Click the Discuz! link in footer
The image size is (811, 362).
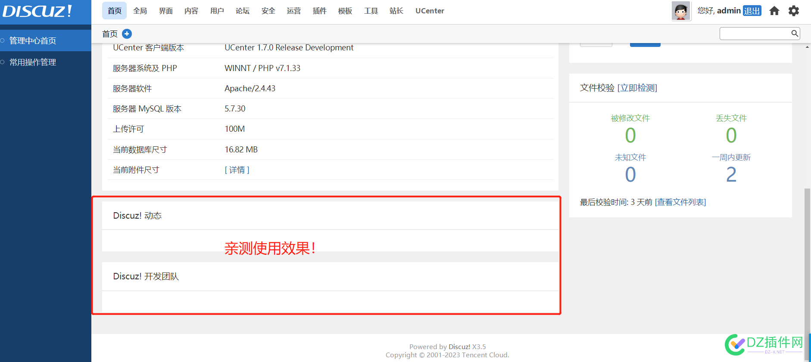459,347
